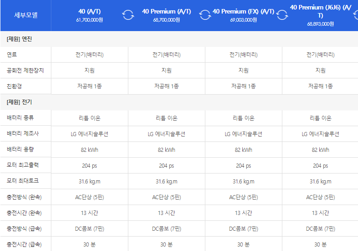The width and height of the screenshot is (358, 251).
Task: Click the 모터 최대토크 row label
Action: (x=23, y=181)
